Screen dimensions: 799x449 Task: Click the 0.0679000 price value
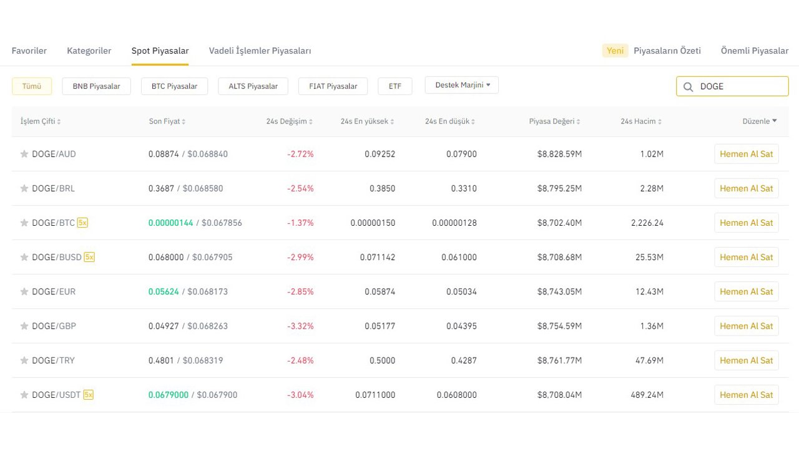[x=168, y=395]
